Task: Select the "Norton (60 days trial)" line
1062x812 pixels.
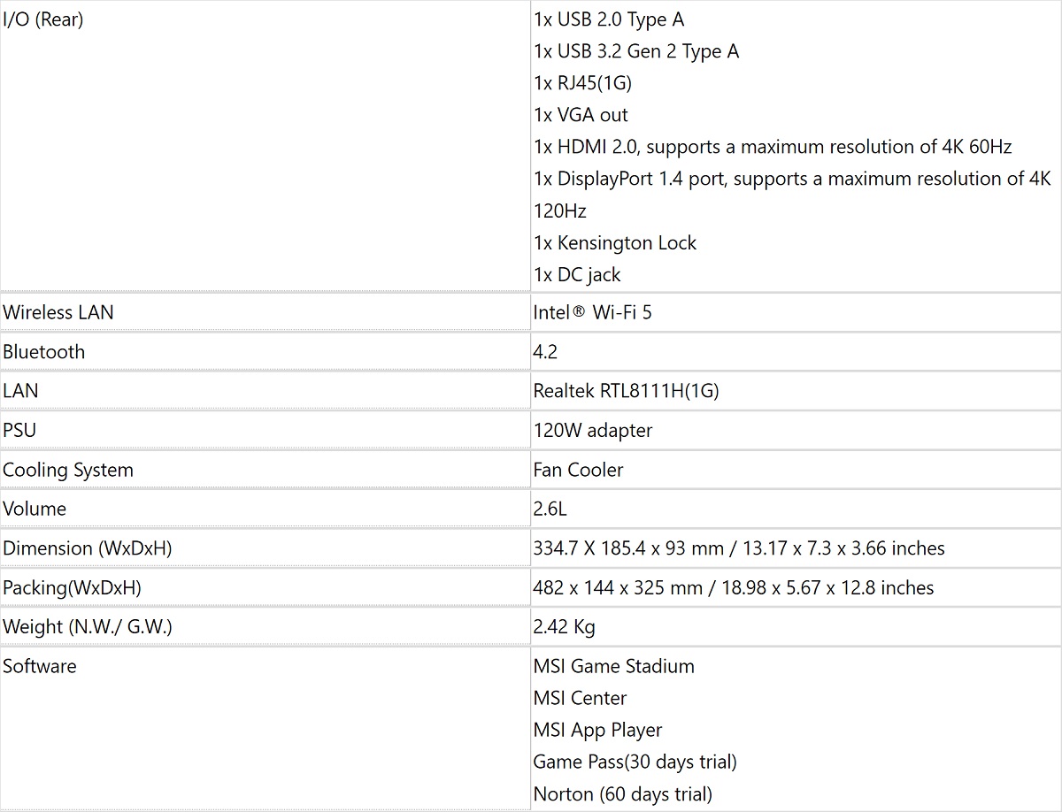Action: [622, 794]
